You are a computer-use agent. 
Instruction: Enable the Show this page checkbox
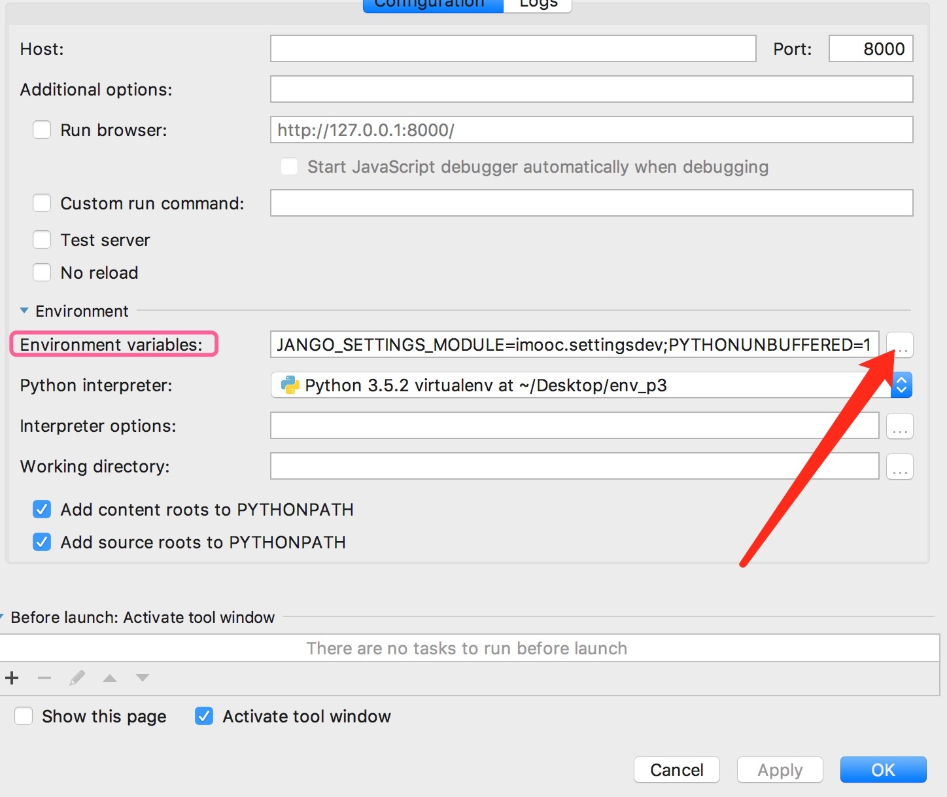coord(24,717)
